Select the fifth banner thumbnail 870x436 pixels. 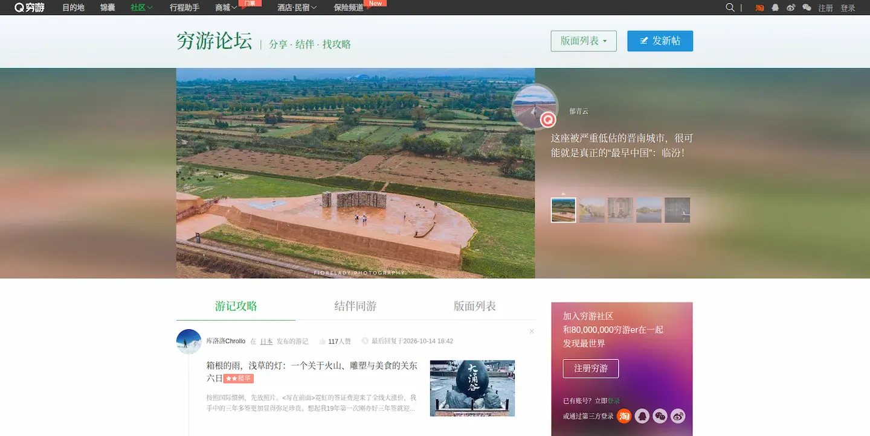pos(677,210)
